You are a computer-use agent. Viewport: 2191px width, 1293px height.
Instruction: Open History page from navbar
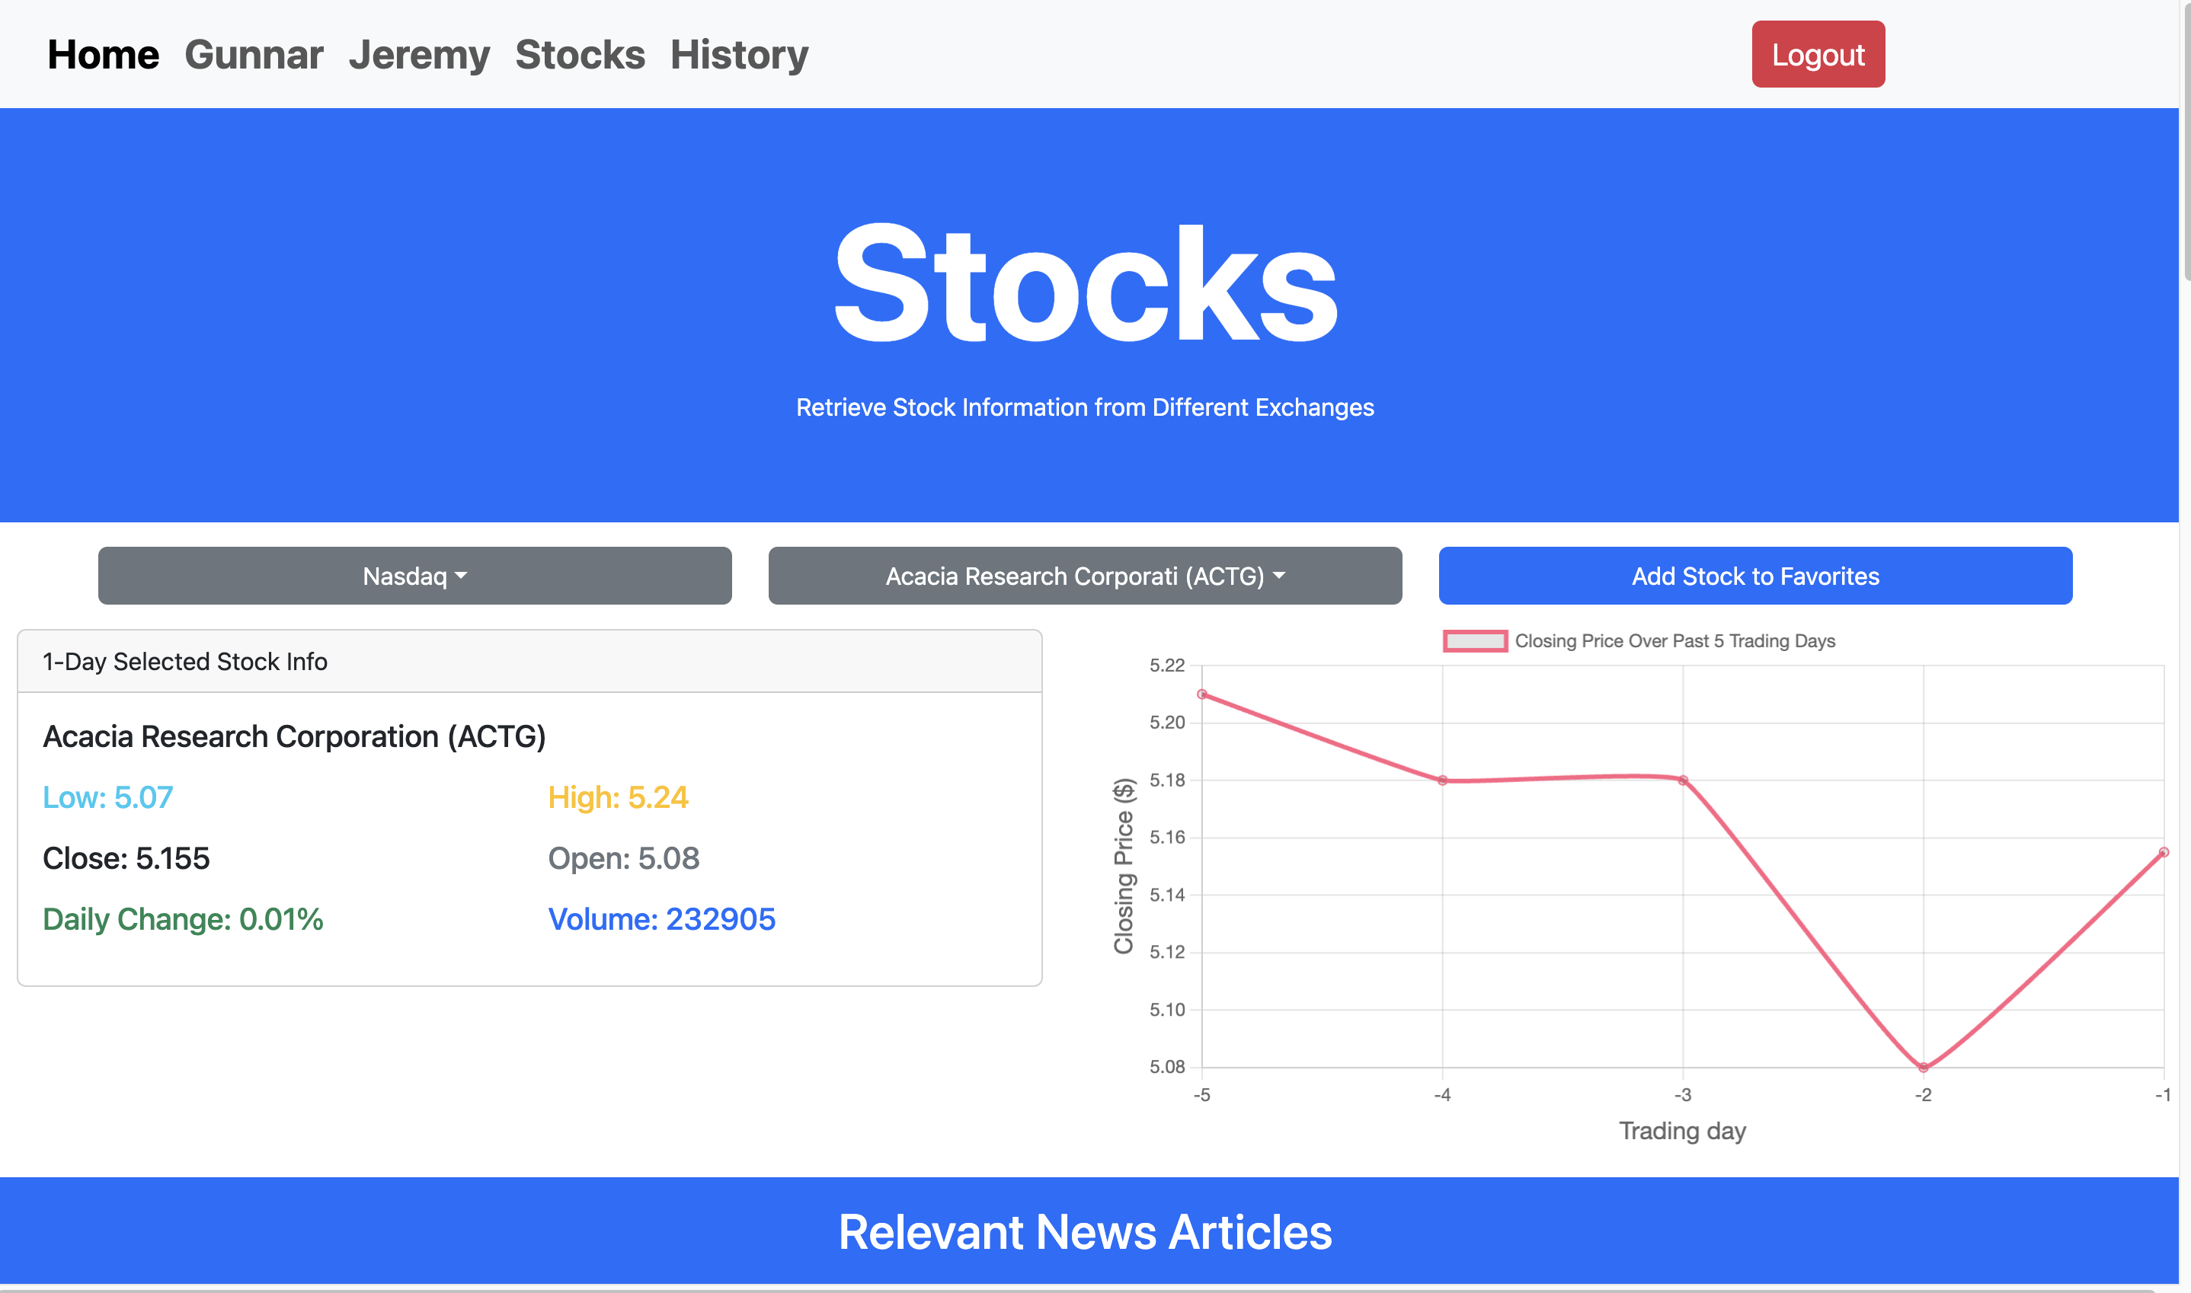coord(739,55)
